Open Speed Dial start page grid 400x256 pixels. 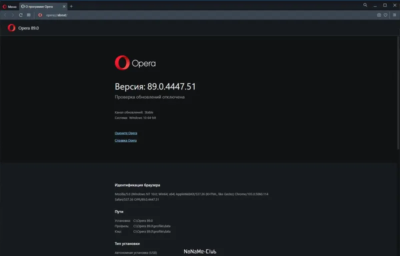pos(28,15)
